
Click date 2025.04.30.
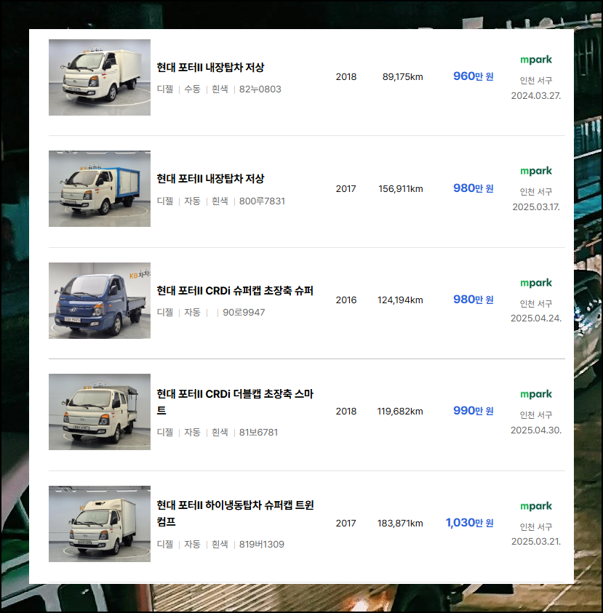[536, 430]
